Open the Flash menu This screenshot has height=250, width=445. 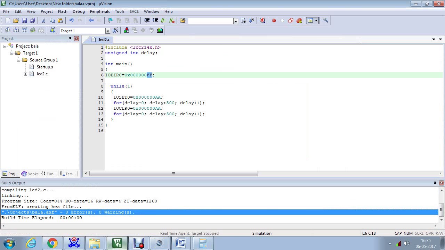tap(63, 11)
